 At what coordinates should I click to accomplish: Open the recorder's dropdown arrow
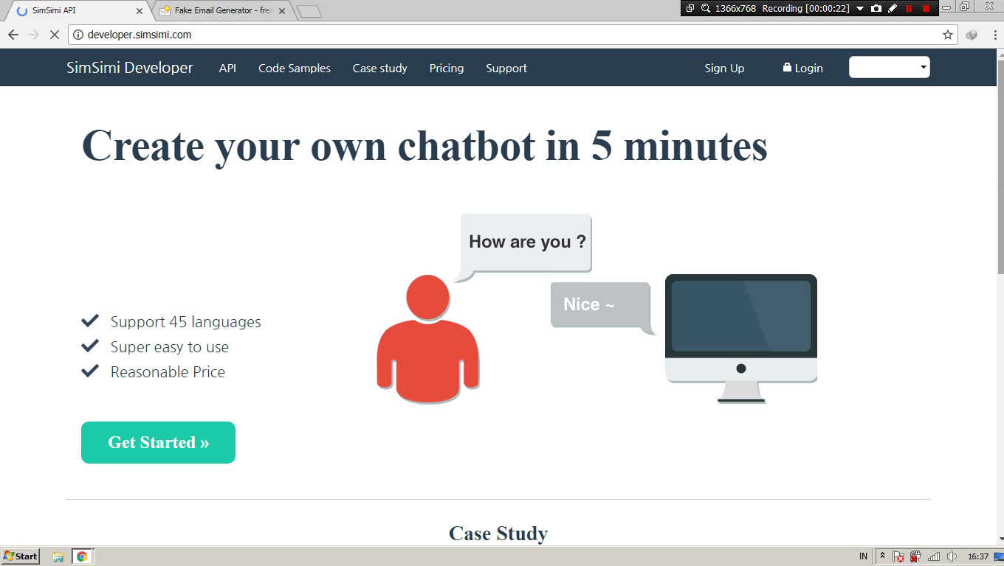click(860, 9)
